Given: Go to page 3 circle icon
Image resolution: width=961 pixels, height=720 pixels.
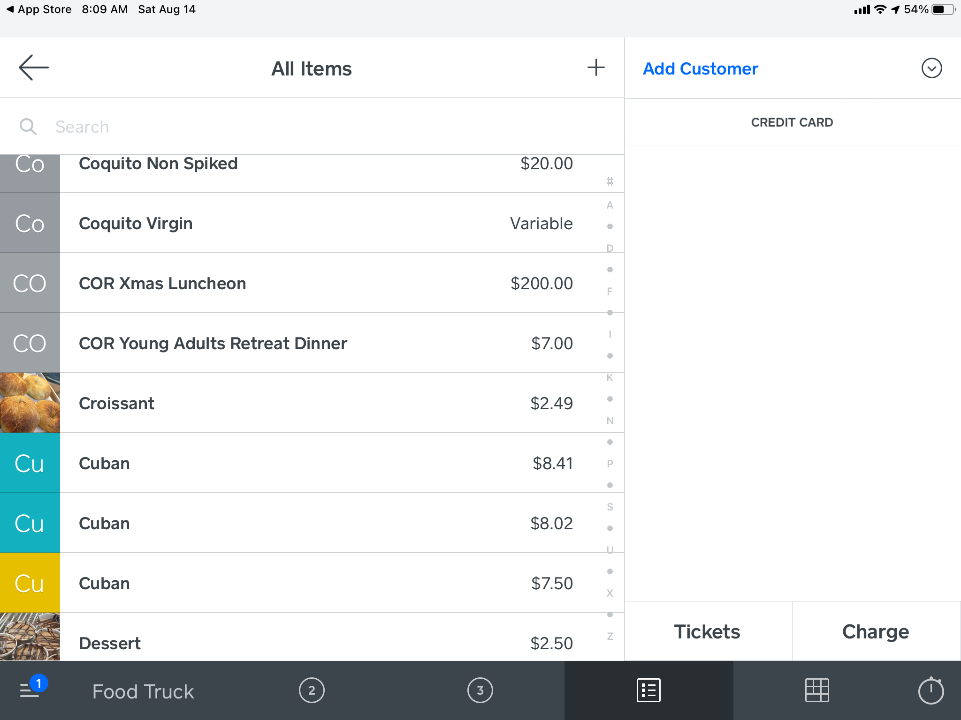Looking at the screenshot, I should pos(480,690).
